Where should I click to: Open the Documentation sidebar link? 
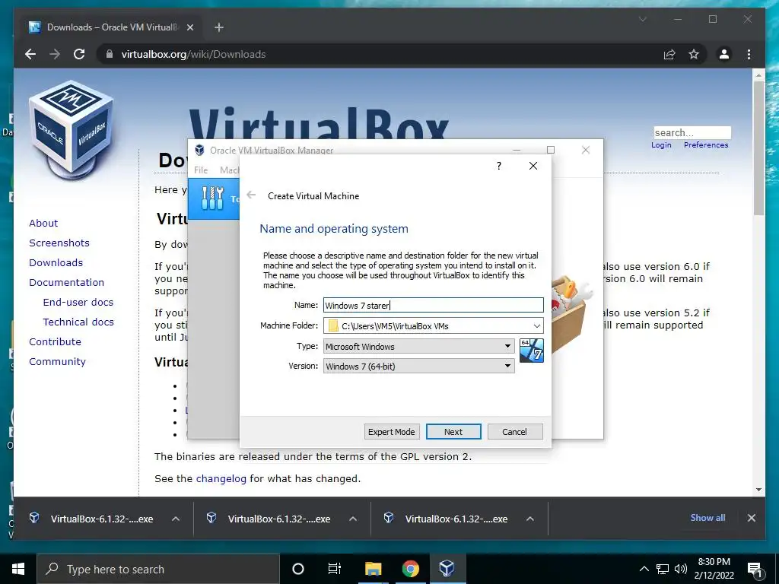click(67, 282)
